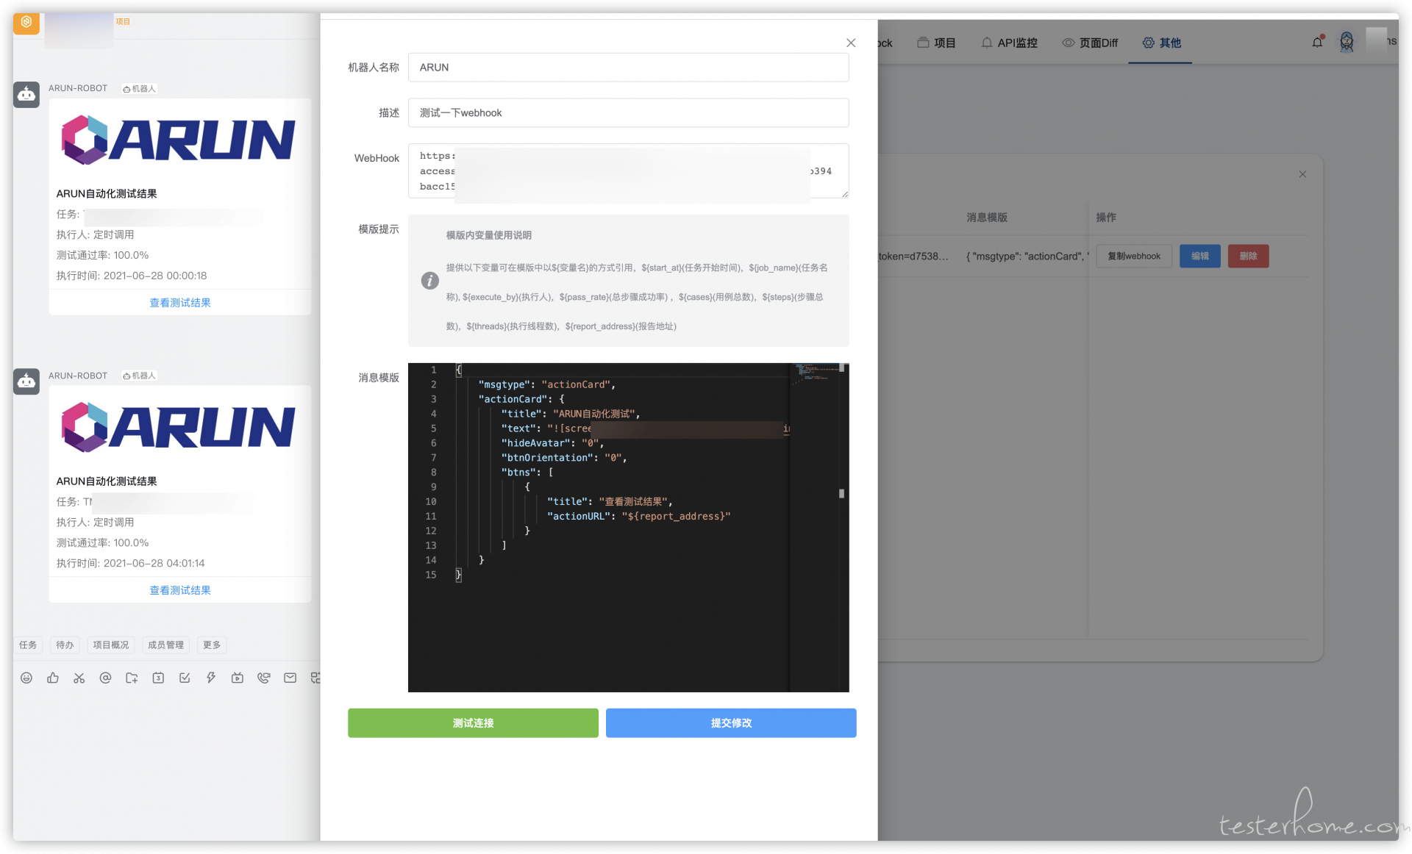
Task: Open the calendar schedule icon
Action: click(x=158, y=678)
